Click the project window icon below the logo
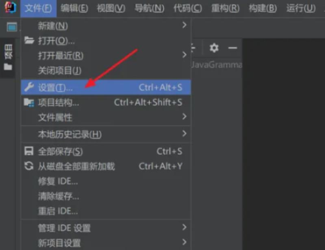Viewport: 325px width, 250px height. [12, 27]
